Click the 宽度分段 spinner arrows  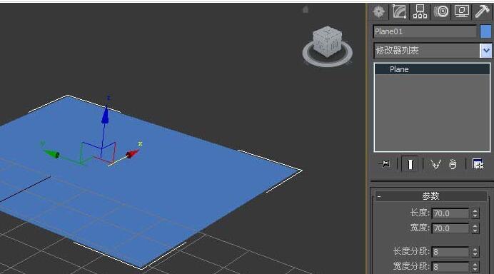point(475,267)
